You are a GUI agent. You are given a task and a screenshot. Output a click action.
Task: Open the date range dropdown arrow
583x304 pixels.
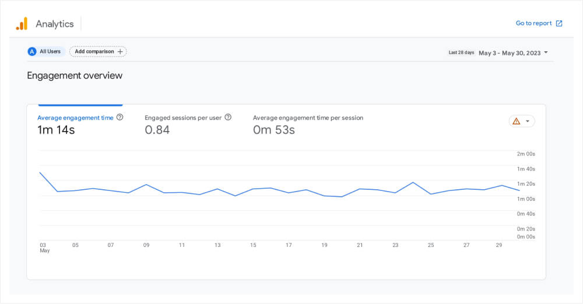(x=546, y=52)
